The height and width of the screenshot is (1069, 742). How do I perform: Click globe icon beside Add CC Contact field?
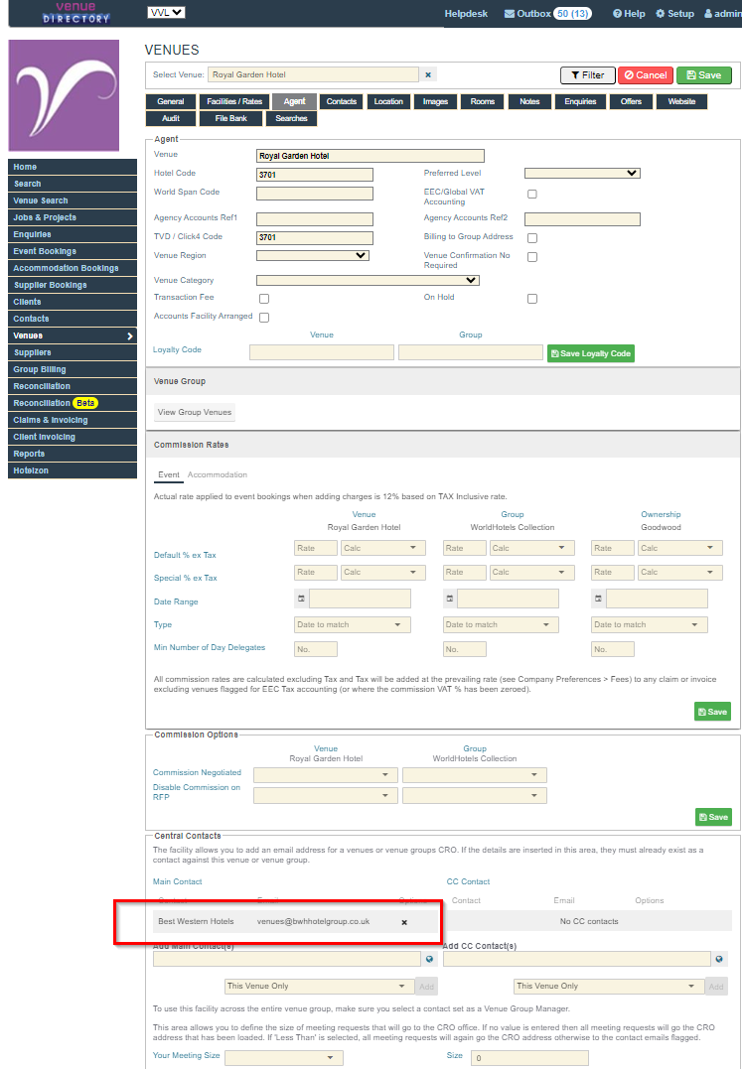point(719,959)
